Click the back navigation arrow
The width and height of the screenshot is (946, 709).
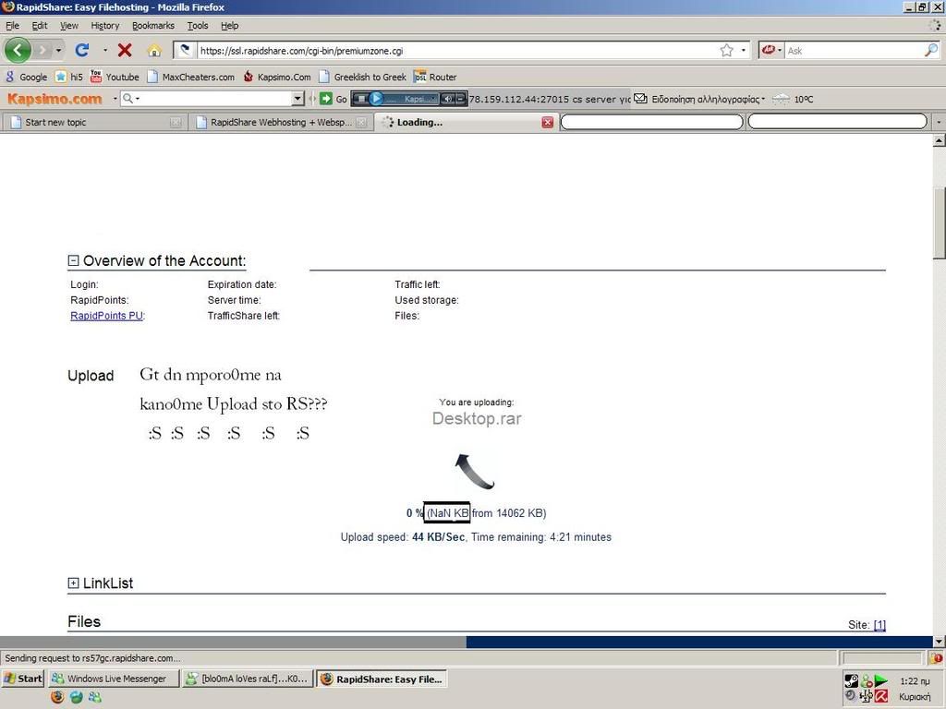coord(18,50)
